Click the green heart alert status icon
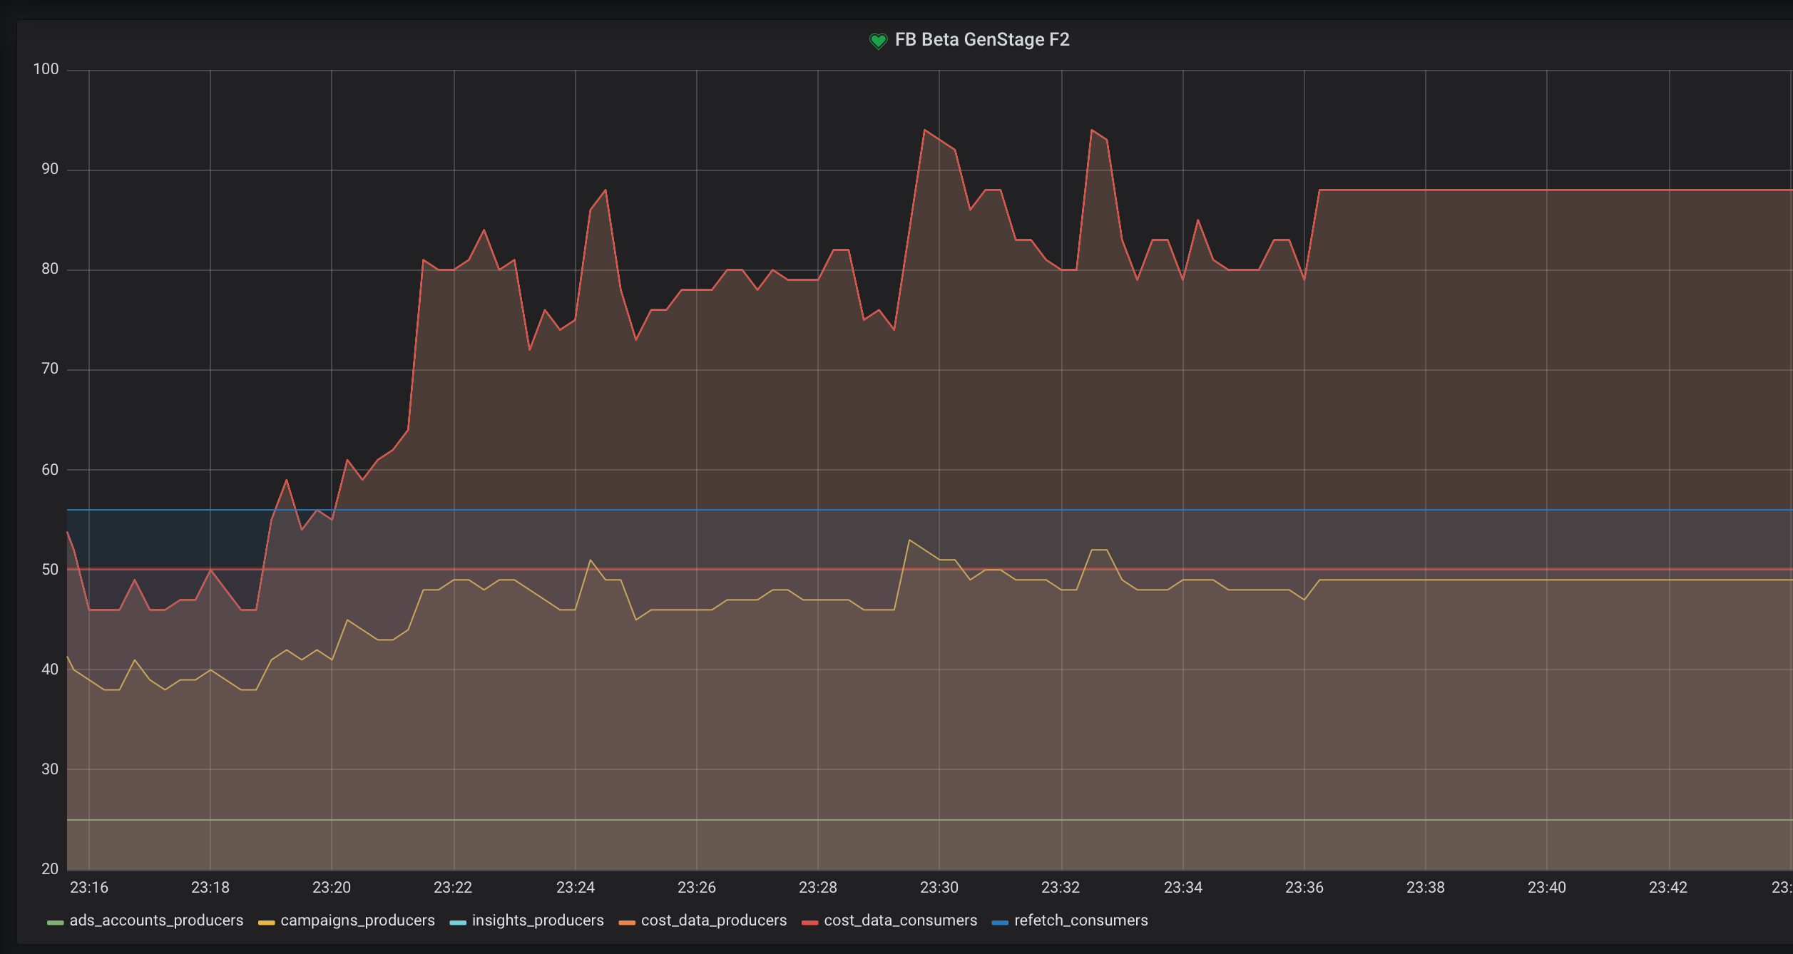 pyautogui.click(x=878, y=41)
